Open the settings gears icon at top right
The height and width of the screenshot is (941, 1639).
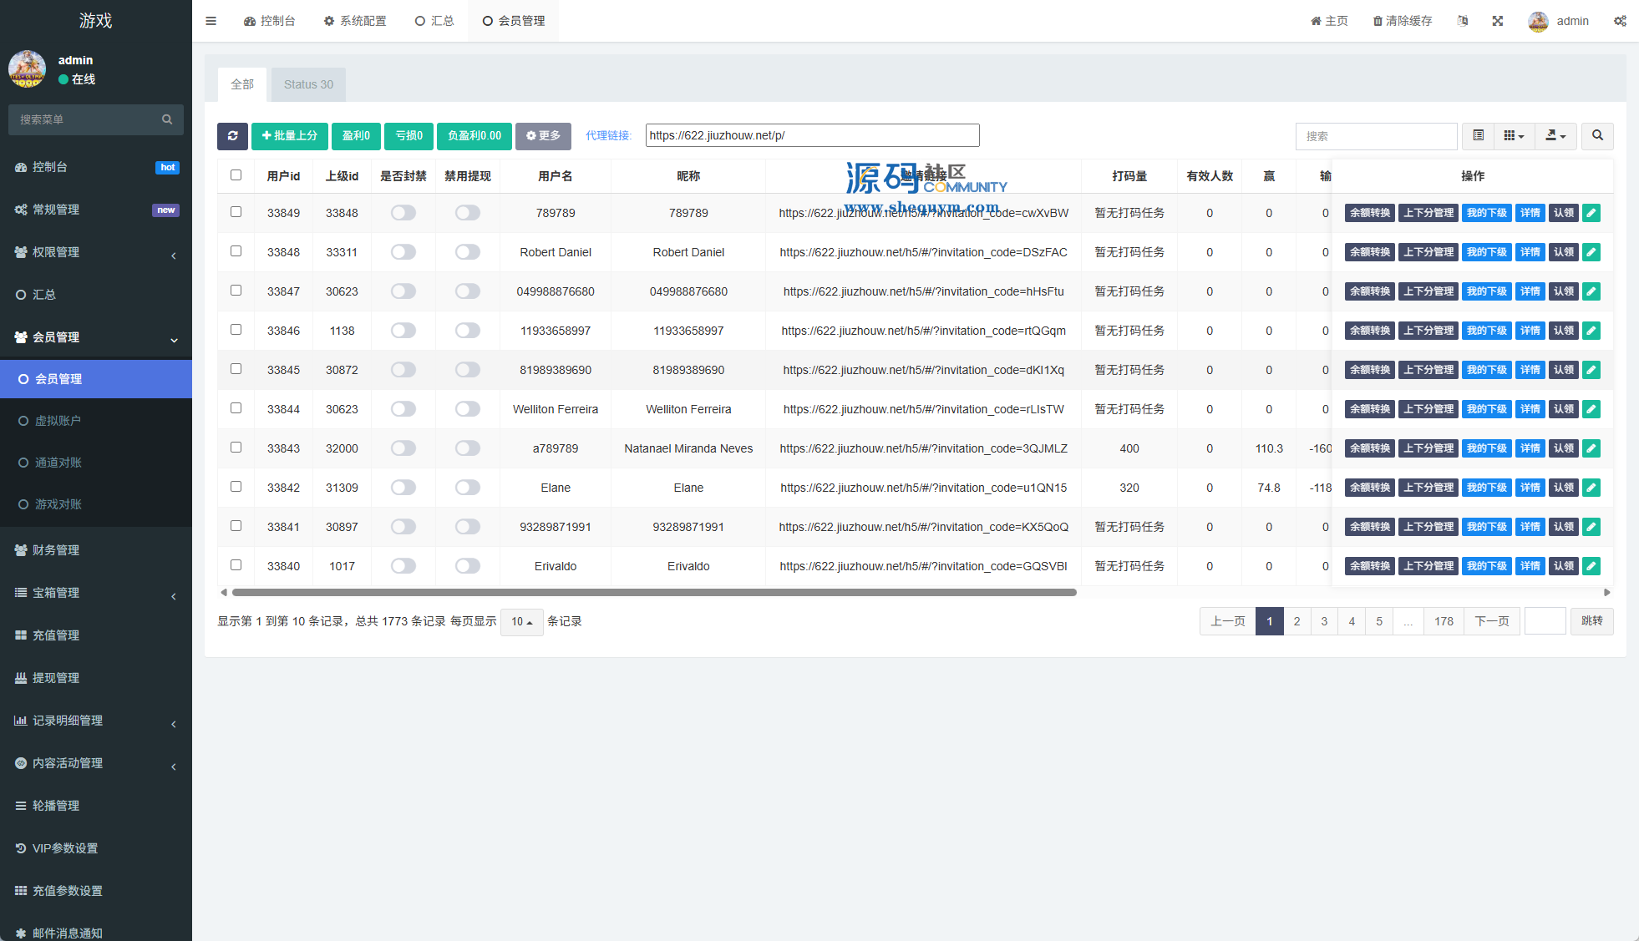tap(1620, 21)
